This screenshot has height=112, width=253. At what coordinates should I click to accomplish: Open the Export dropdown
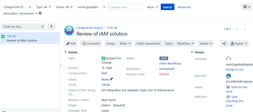pyautogui.click(x=239, y=43)
